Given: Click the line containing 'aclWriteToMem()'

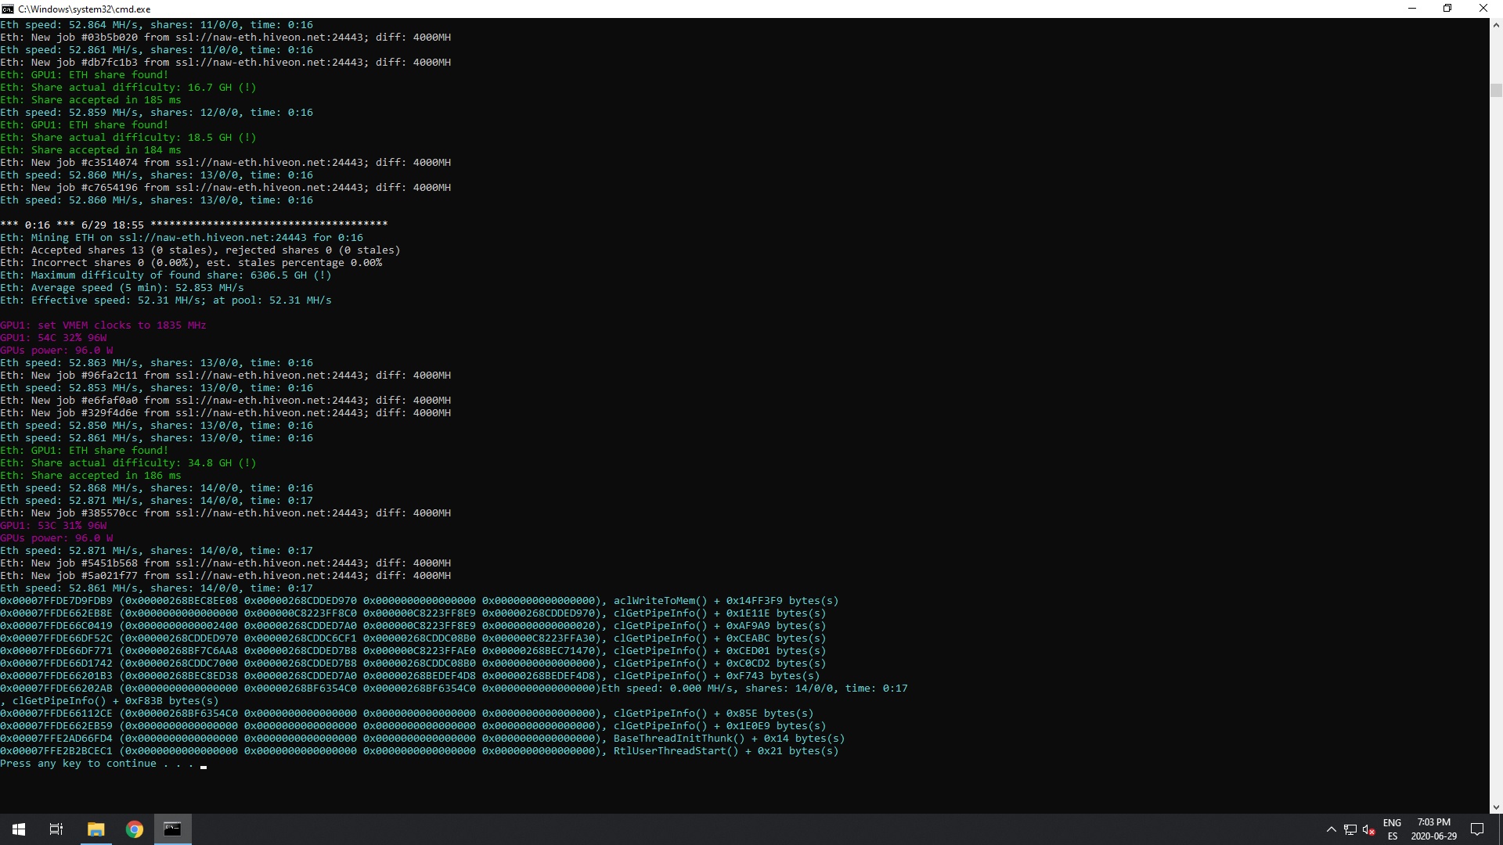Looking at the screenshot, I should point(420,601).
